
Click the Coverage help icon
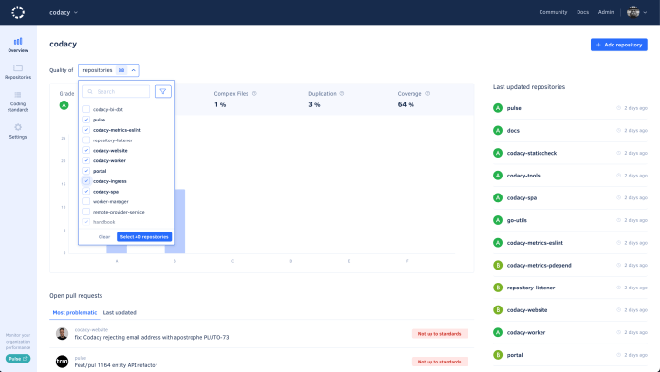[428, 94]
